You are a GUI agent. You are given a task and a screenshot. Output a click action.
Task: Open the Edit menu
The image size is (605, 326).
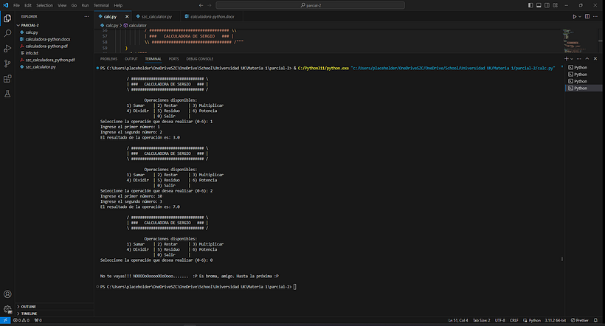28,5
